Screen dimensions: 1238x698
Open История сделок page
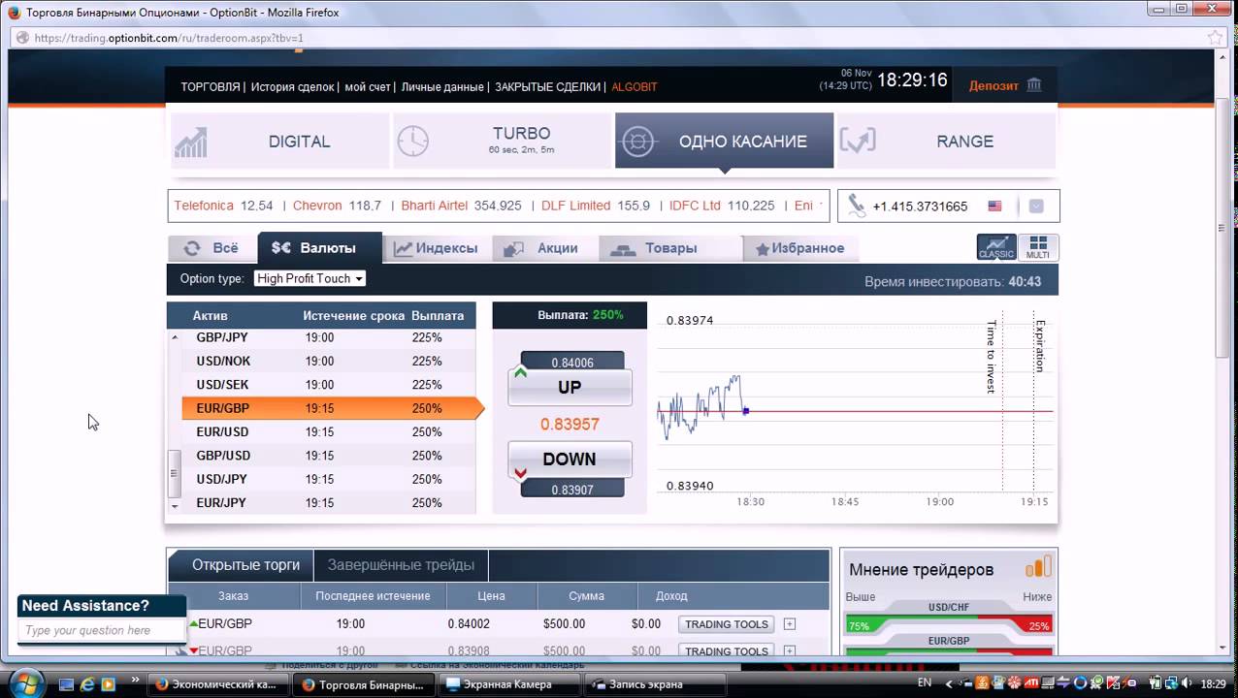click(x=292, y=87)
